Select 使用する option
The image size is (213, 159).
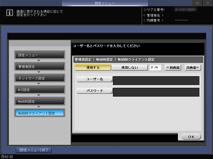click(93, 68)
